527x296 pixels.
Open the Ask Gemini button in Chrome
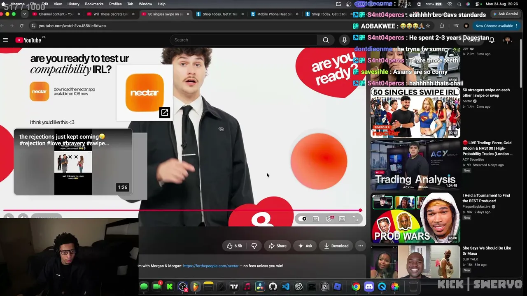pyautogui.click(x=505, y=14)
